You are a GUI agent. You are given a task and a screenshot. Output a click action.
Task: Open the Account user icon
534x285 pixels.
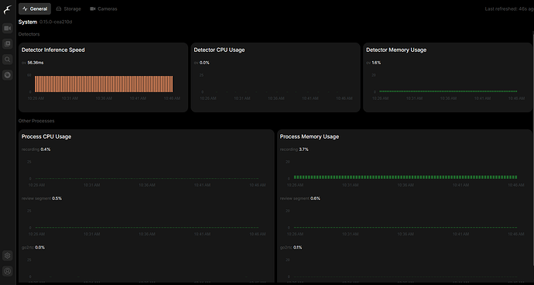(x=8, y=271)
